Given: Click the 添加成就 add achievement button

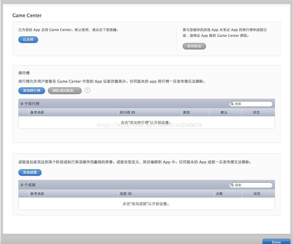Looking at the screenshot, I should (x=30, y=172).
